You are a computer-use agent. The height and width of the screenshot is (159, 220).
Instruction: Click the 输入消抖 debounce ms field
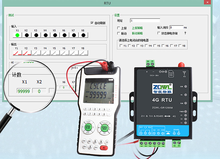(176, 27)
